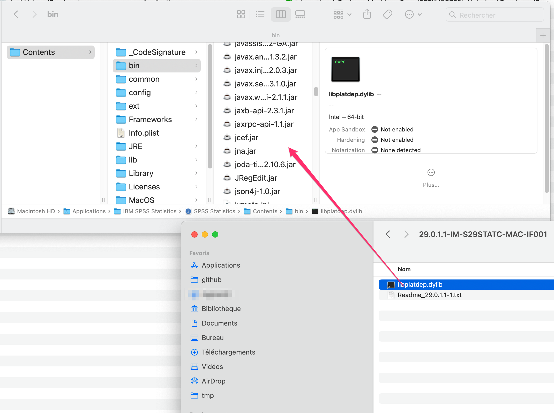554x413 pixels.
Task: Add a new tab with plus button
Action: click(543, 35)
